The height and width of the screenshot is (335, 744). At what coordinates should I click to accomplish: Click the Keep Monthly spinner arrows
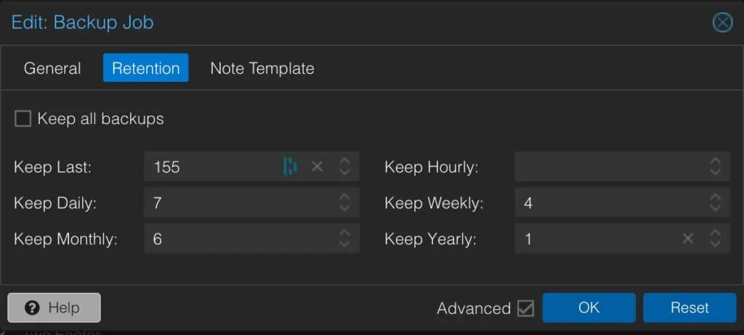(x=345, y=239)
